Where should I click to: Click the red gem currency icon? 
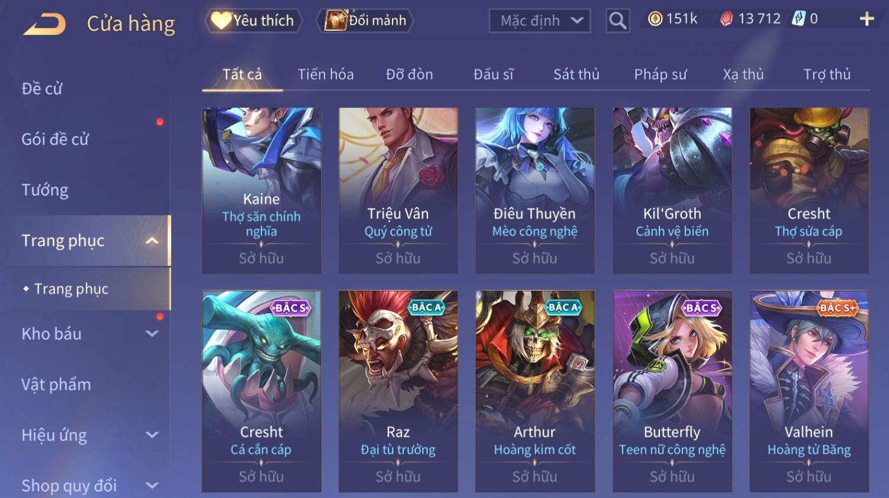pyautogui.click(x=726, y=19)
